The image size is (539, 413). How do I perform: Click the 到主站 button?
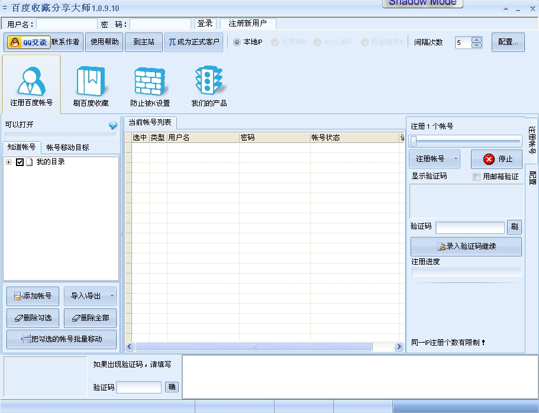click(144, 42)
